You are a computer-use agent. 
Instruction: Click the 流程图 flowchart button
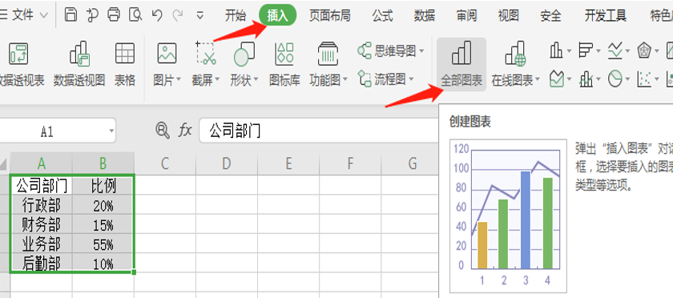pos(382,79)
